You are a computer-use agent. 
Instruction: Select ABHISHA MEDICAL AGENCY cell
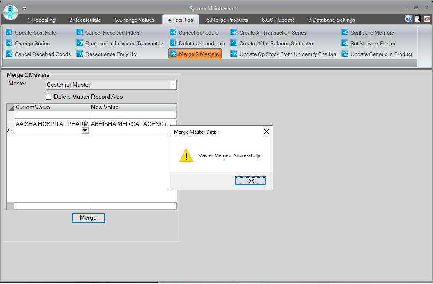(133, 124)
